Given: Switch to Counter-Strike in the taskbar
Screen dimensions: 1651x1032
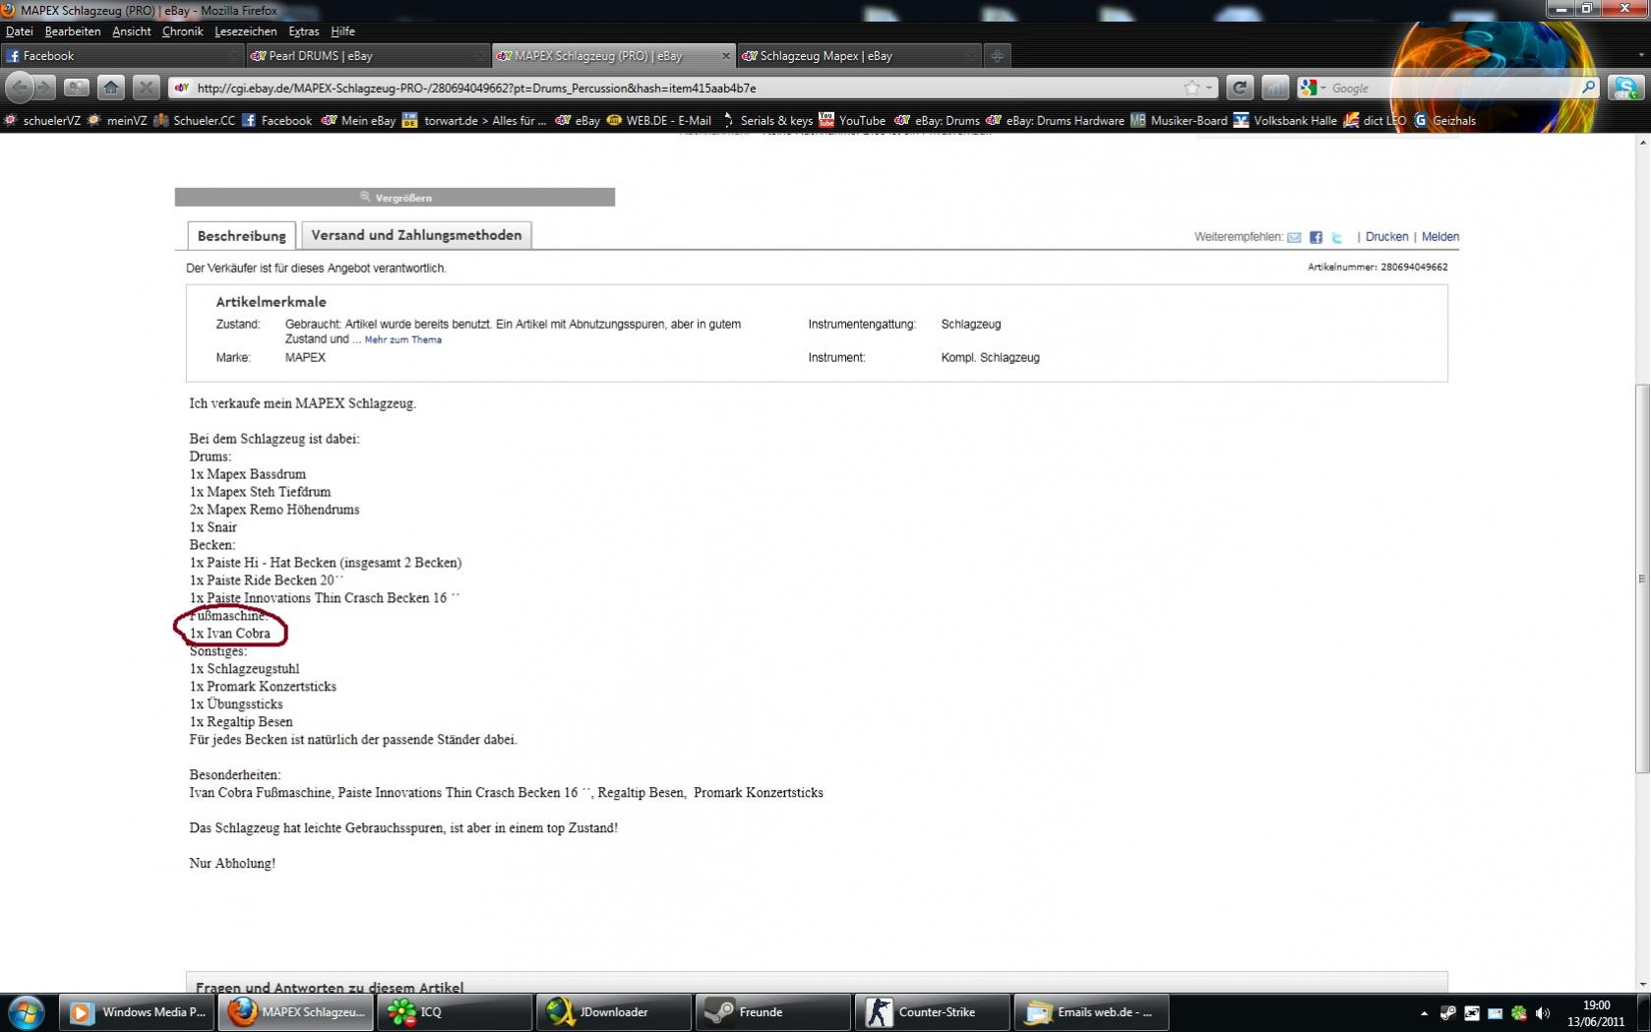Looking at the screenshot, I should click(933, 1012).
